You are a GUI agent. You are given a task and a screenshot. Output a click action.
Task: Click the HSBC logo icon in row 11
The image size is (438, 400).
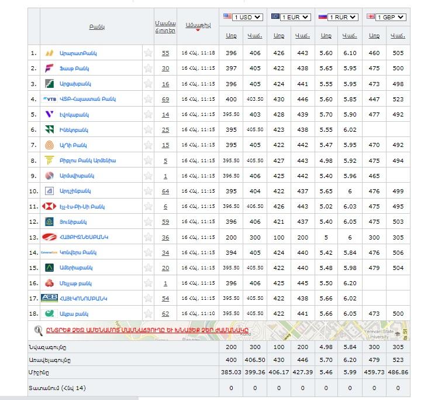pyautogui.click(x=50, y=206)
